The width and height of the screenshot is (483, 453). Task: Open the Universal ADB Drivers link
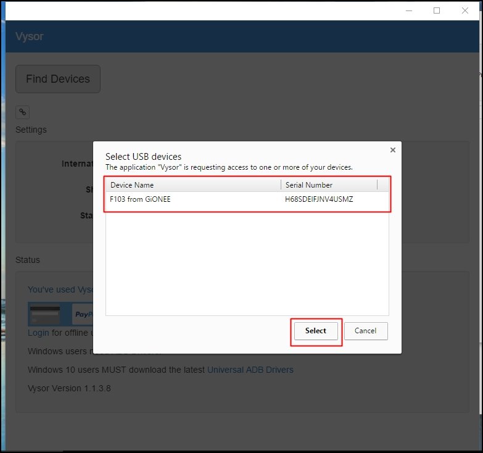[x=250, y=370]
